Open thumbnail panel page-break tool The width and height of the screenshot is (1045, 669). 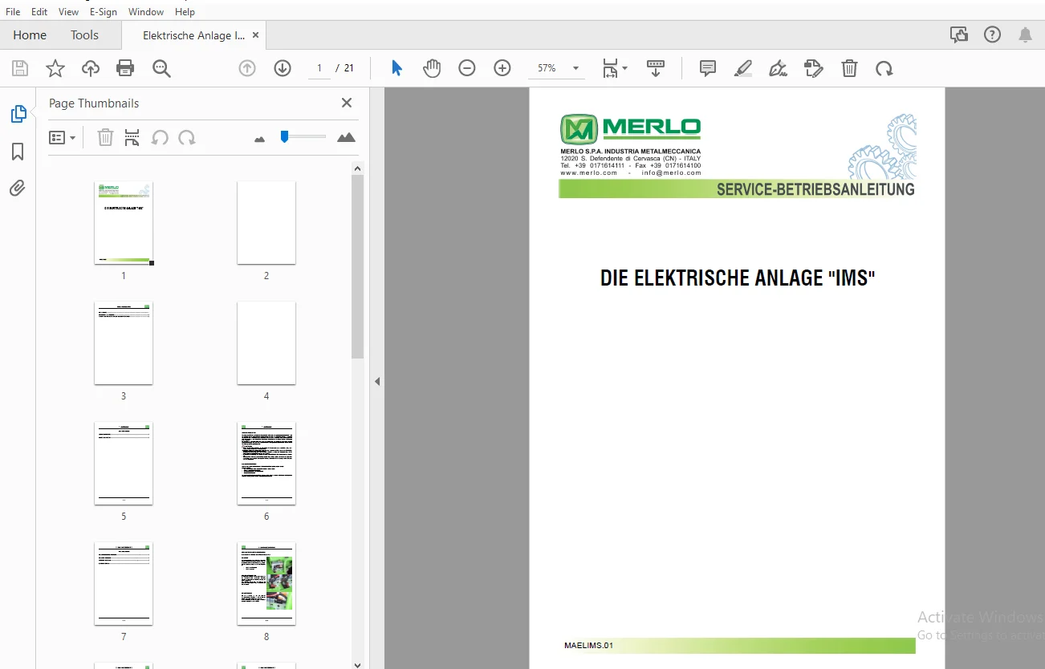click(132, 137)
